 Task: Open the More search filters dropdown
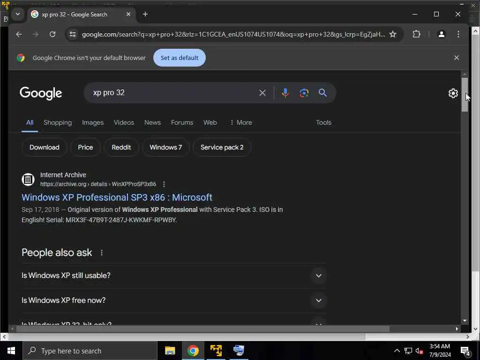tap(241, 122)
